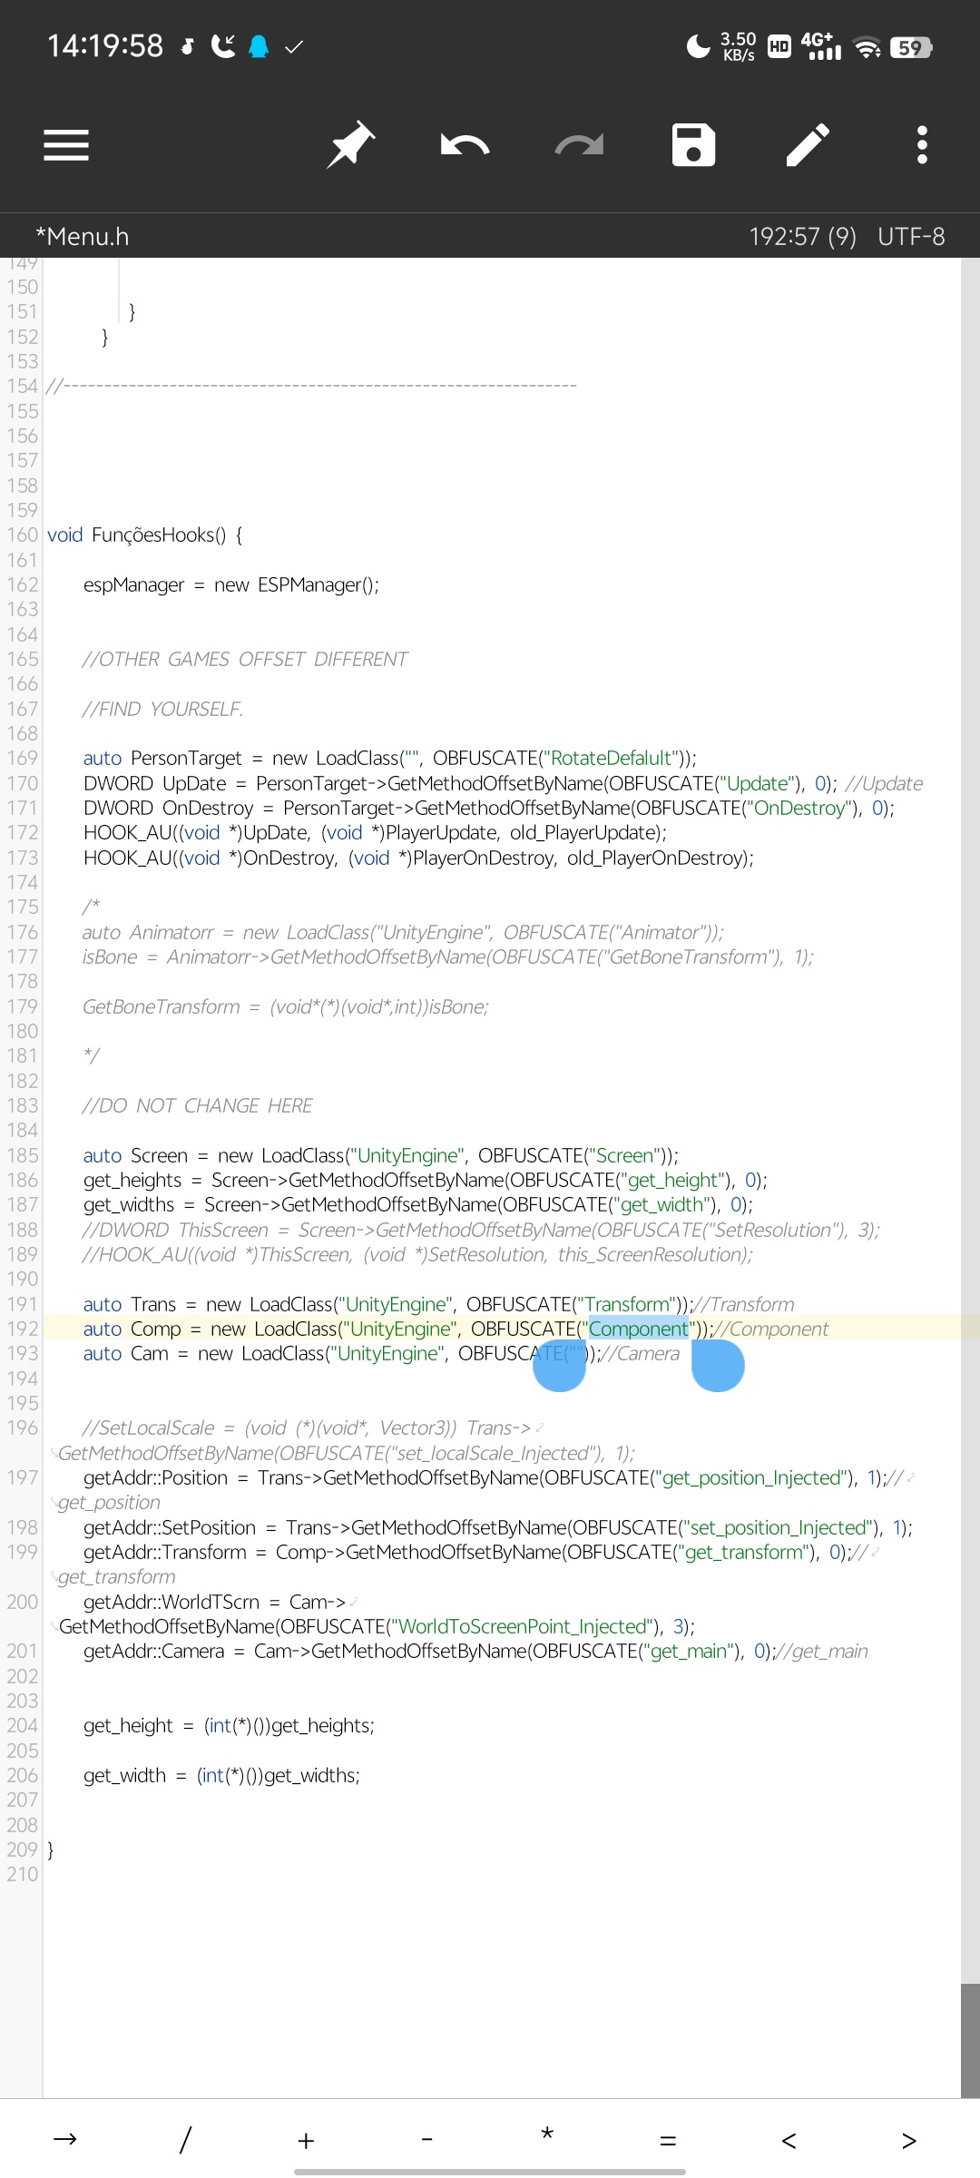Insert equals sign from shortcut bar
Screen dimensions: 980x2178
tap(668, 2140)
